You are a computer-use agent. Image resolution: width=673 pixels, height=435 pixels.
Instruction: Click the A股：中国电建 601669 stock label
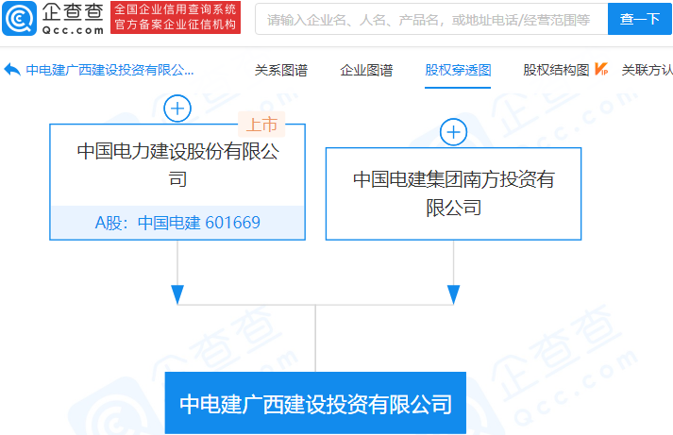coord(177,223)
